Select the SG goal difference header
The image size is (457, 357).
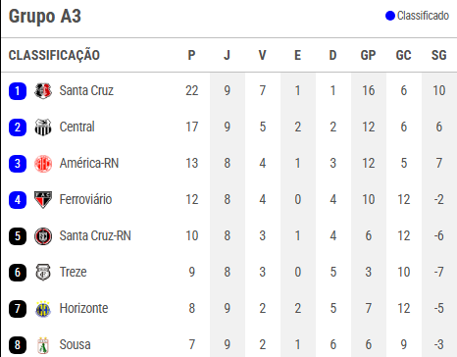pyautogui.click(x=438, y=55)
